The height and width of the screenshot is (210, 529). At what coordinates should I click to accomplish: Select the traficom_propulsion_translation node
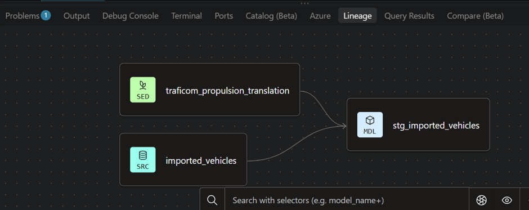pos(209,90)
